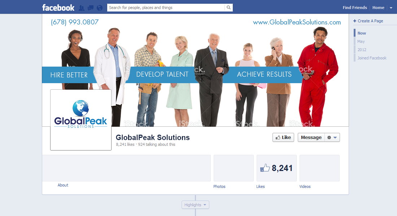Screen dimensions: 397x216
Task: Click the search magnifying glass icon
Action: (228, 7)
